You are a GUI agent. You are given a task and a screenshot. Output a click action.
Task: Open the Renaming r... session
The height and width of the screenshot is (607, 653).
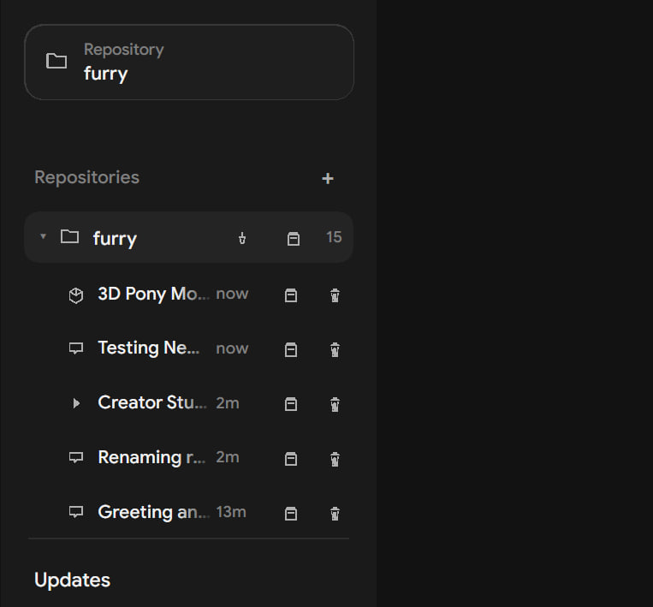tap(151, 457)
